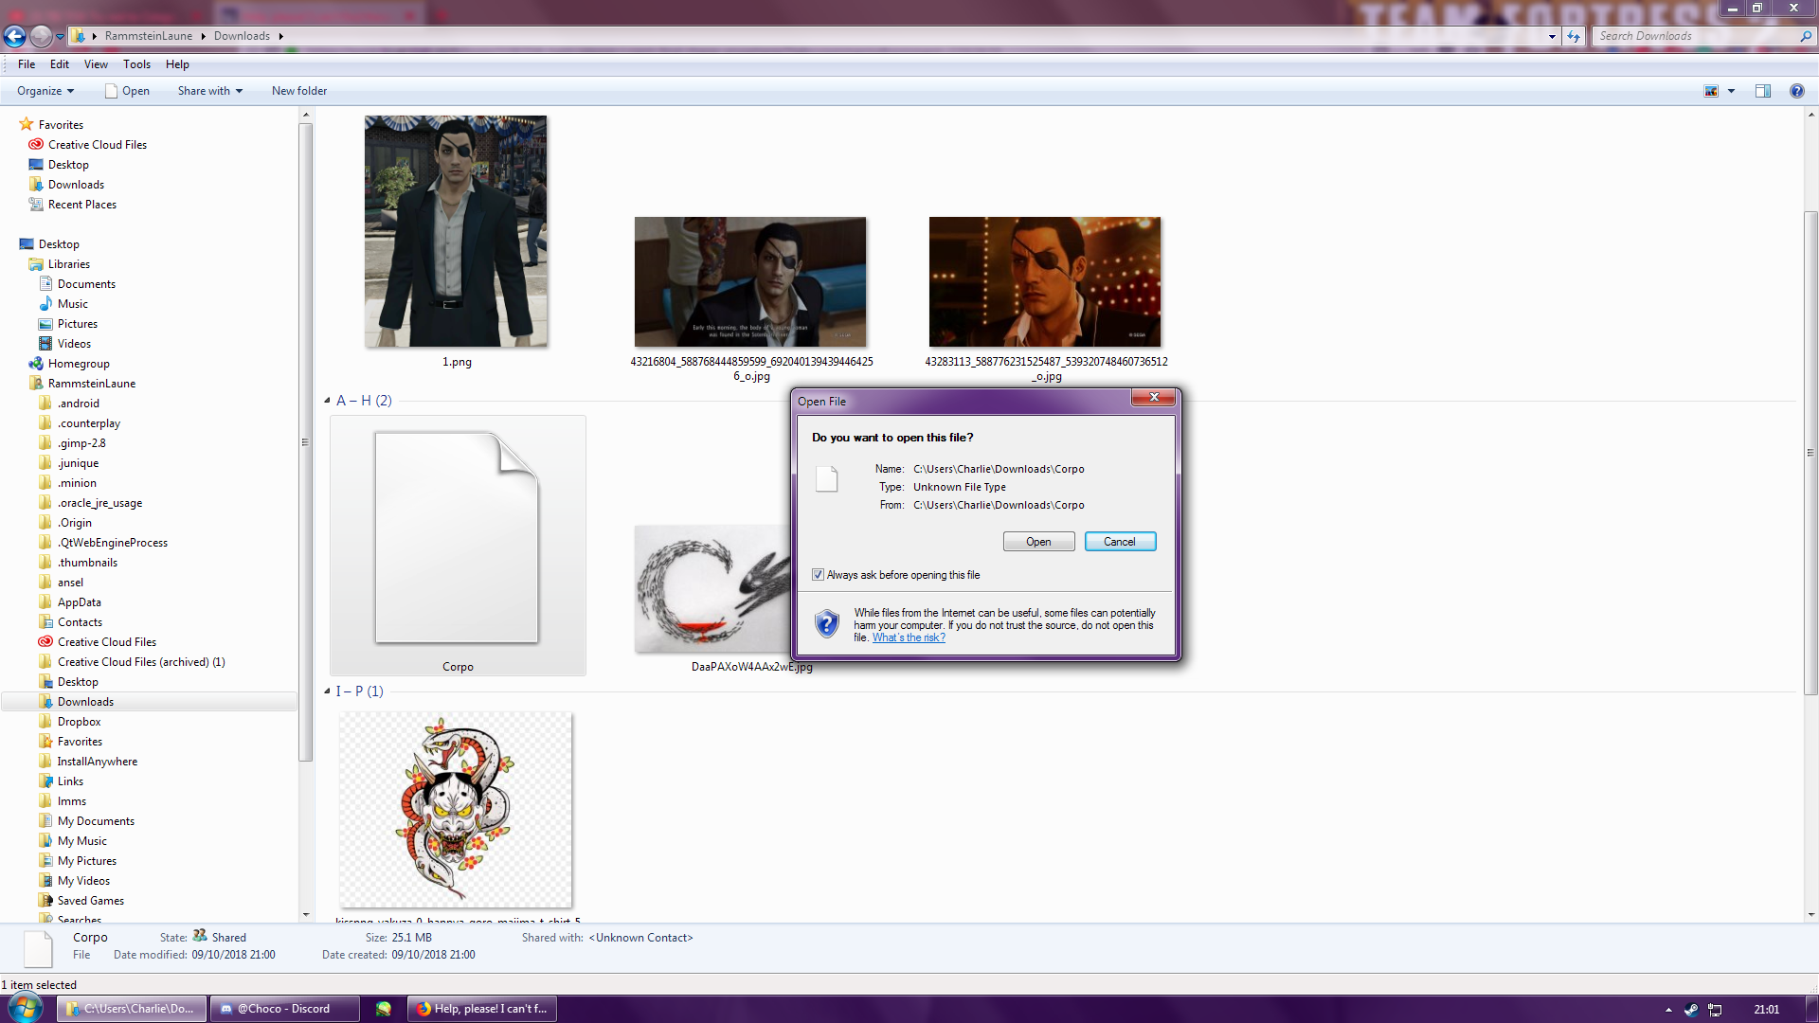Image resolution: width=1819 pixels, height=1023 pixels.
Task: Click the Change your view icon
Action: click(1711, 91)
